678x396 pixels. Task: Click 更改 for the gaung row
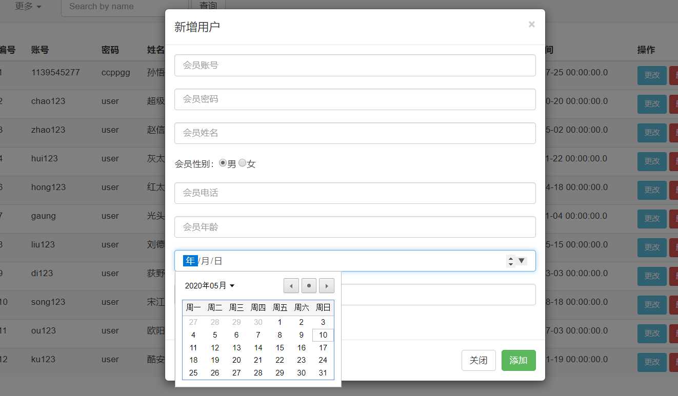point(652,219)
